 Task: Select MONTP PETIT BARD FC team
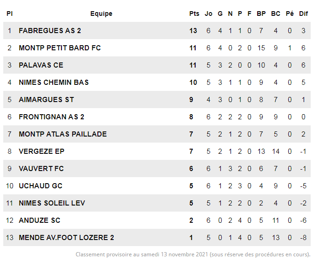pyautogui.click(x=60, y=48)
